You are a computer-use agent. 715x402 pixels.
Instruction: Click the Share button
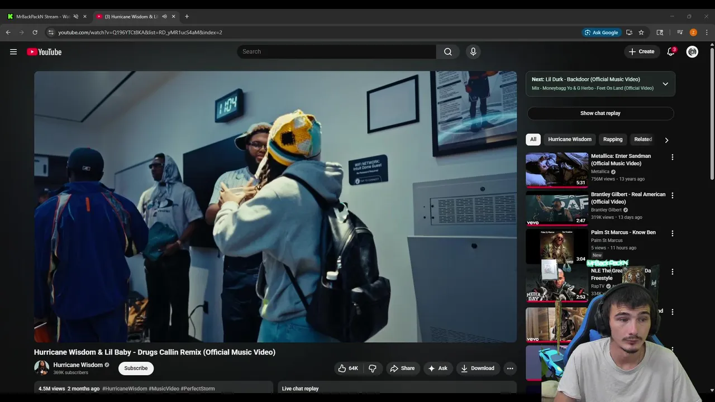pos(402,368)
